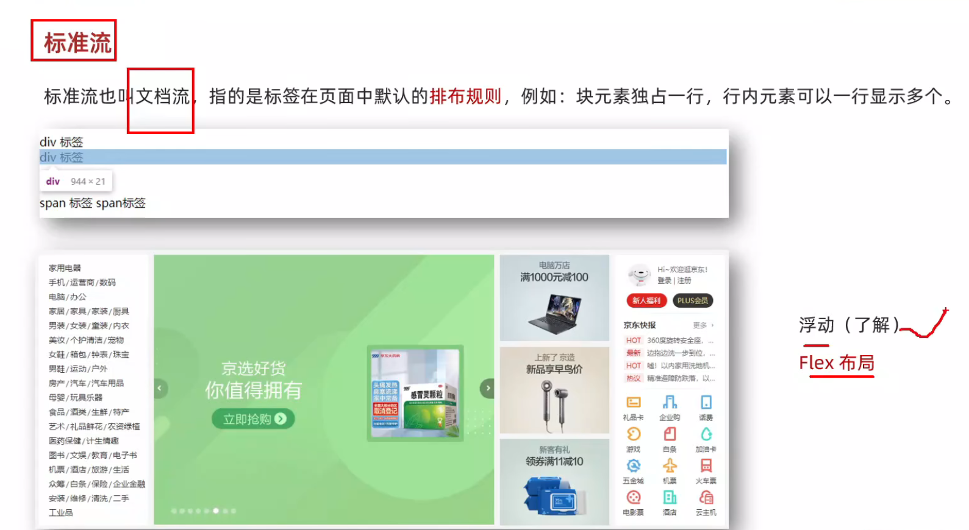Select 手机/运营商/数码 category

pyautogui.click(x=82, y=283)
